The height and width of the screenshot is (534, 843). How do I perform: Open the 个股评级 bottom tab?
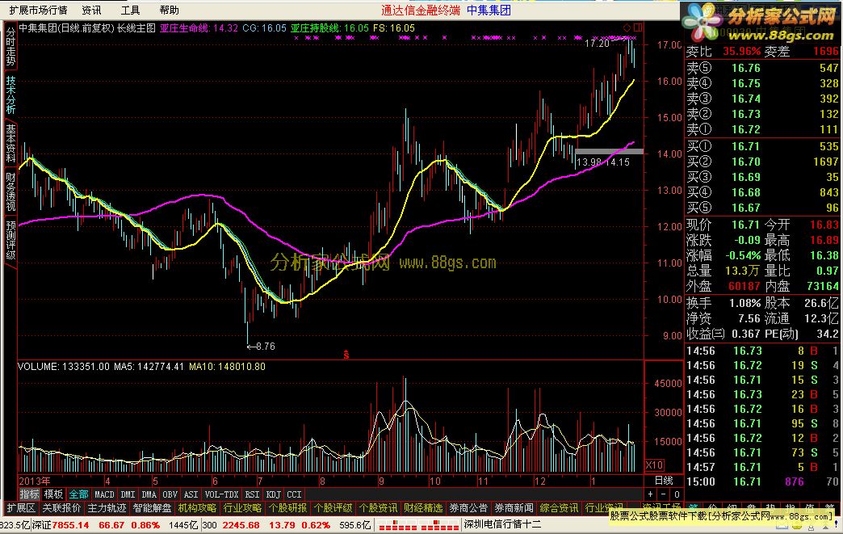tap(333, 507)
